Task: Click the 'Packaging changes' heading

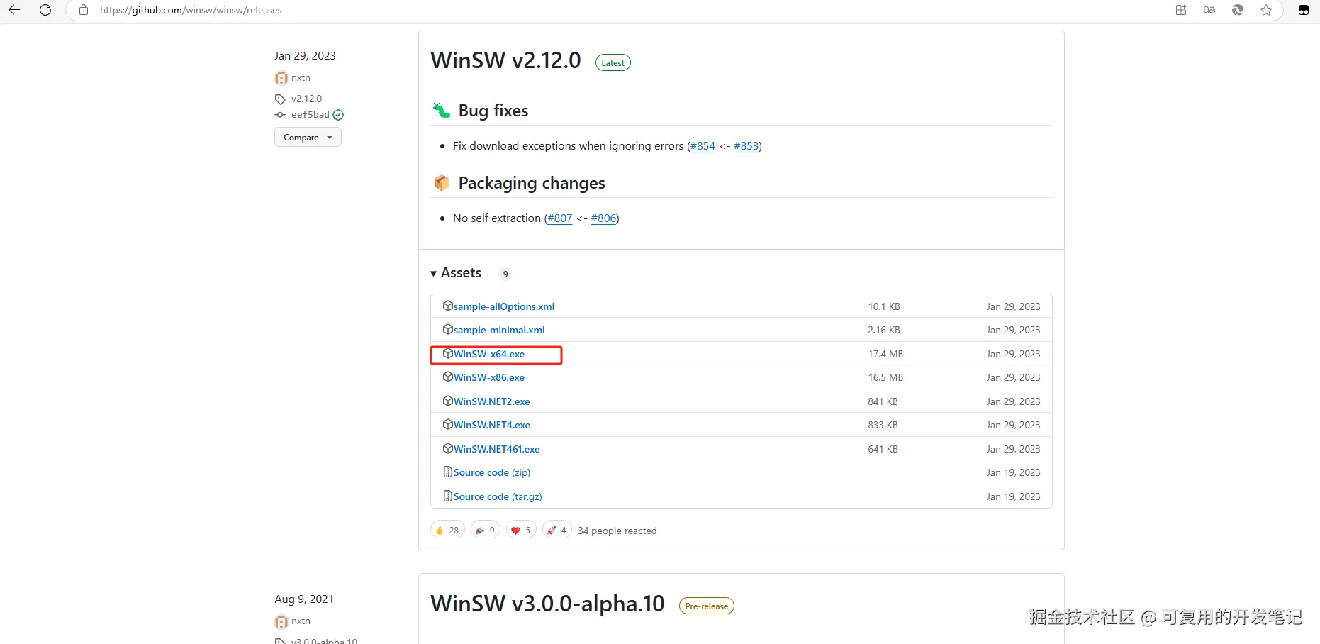Action: [x=532, y=183]
